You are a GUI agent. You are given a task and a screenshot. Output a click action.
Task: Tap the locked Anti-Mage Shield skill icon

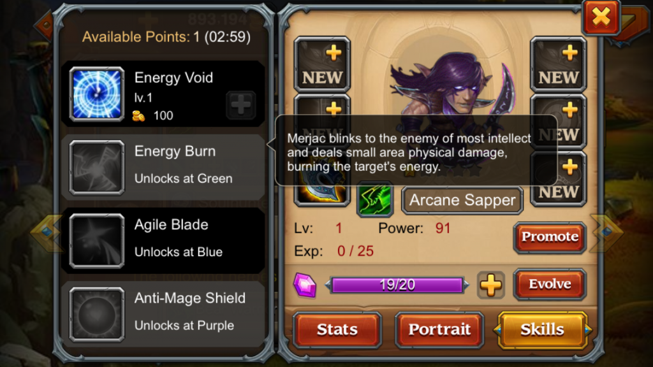coord(97,314)
